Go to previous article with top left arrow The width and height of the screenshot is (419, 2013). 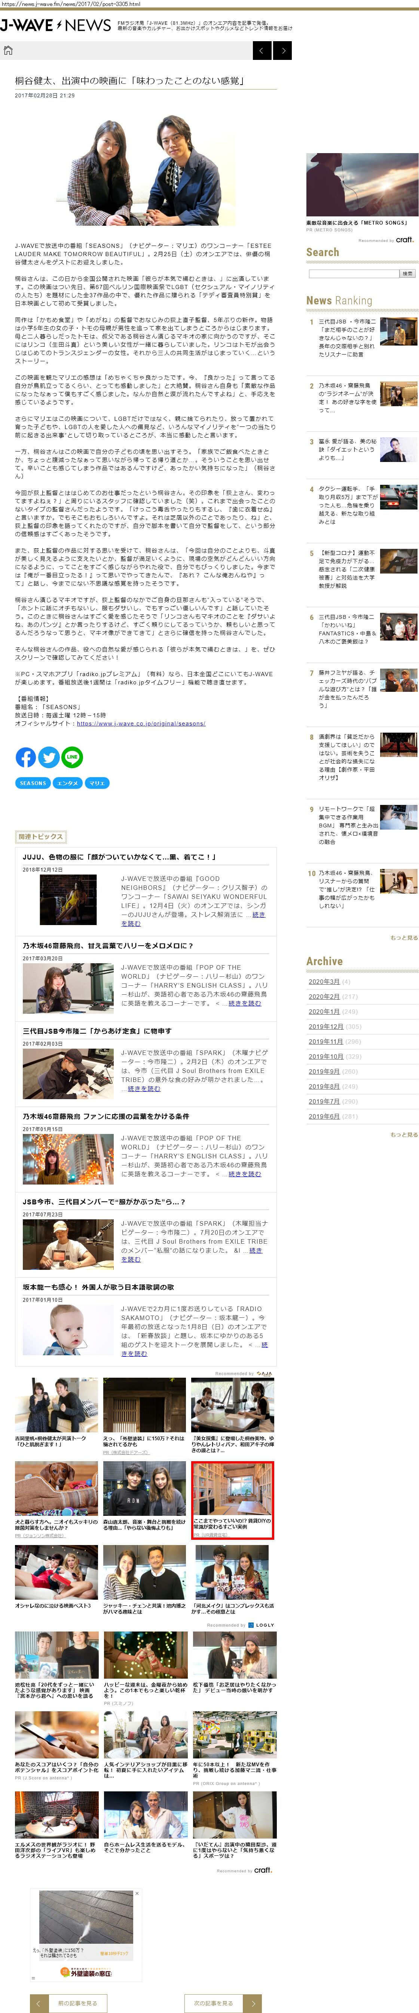tap(262, 51)
